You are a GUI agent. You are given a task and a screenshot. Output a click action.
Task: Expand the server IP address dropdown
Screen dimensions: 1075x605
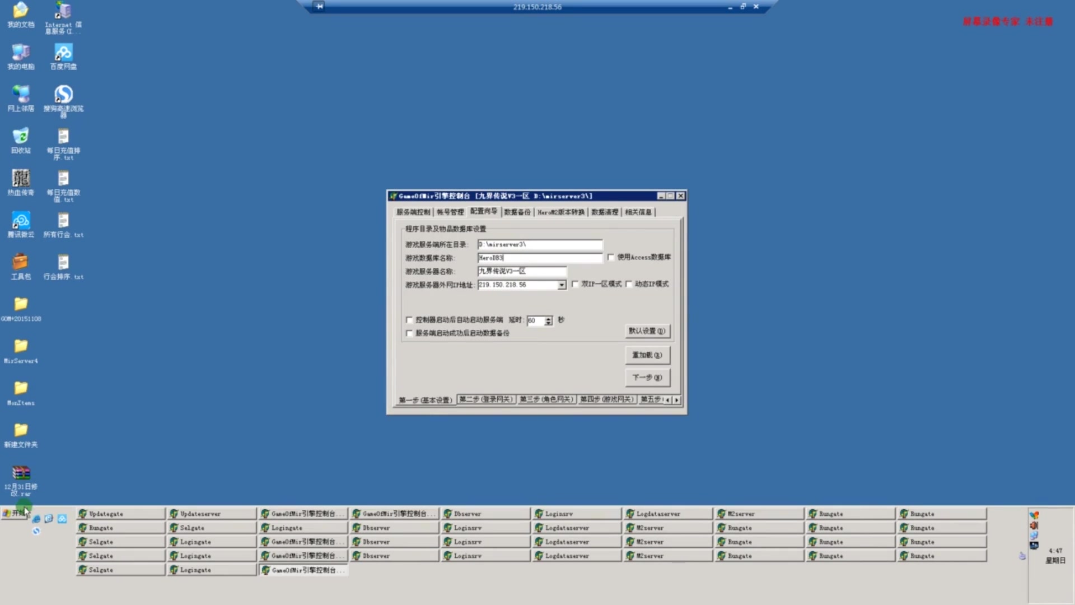(562, 285)
